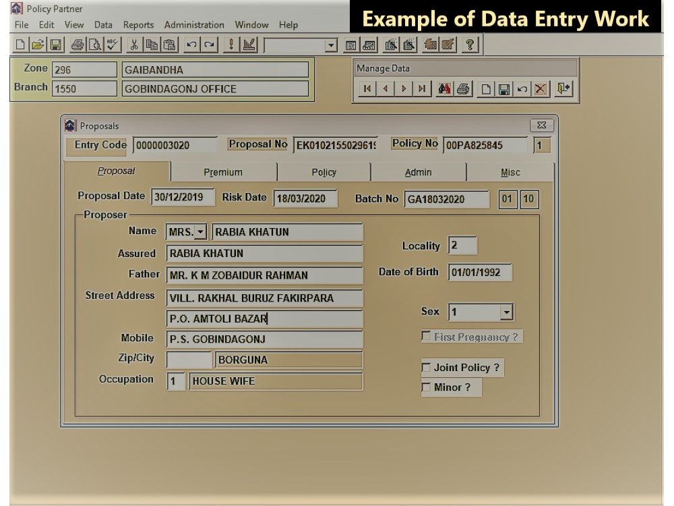
Task: Switch to the Misc tab
Action: 510,172
